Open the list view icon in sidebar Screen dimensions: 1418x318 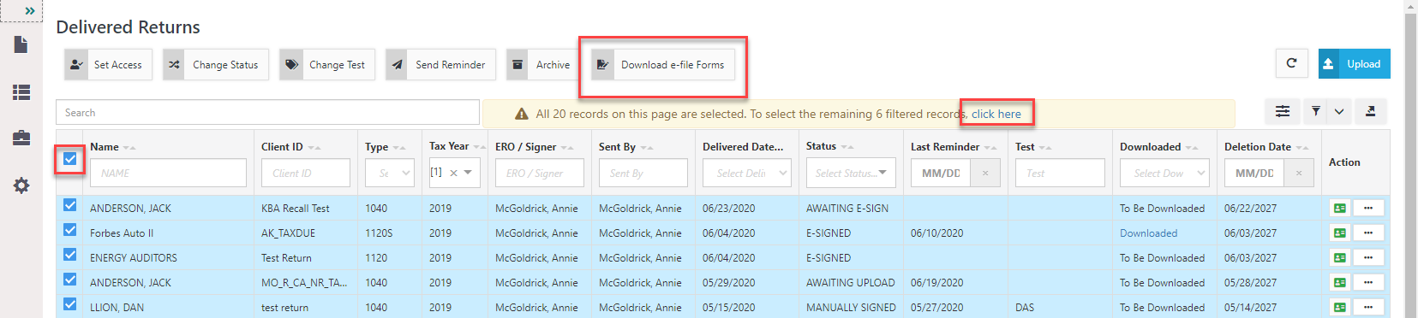click(x=21, y=92)
